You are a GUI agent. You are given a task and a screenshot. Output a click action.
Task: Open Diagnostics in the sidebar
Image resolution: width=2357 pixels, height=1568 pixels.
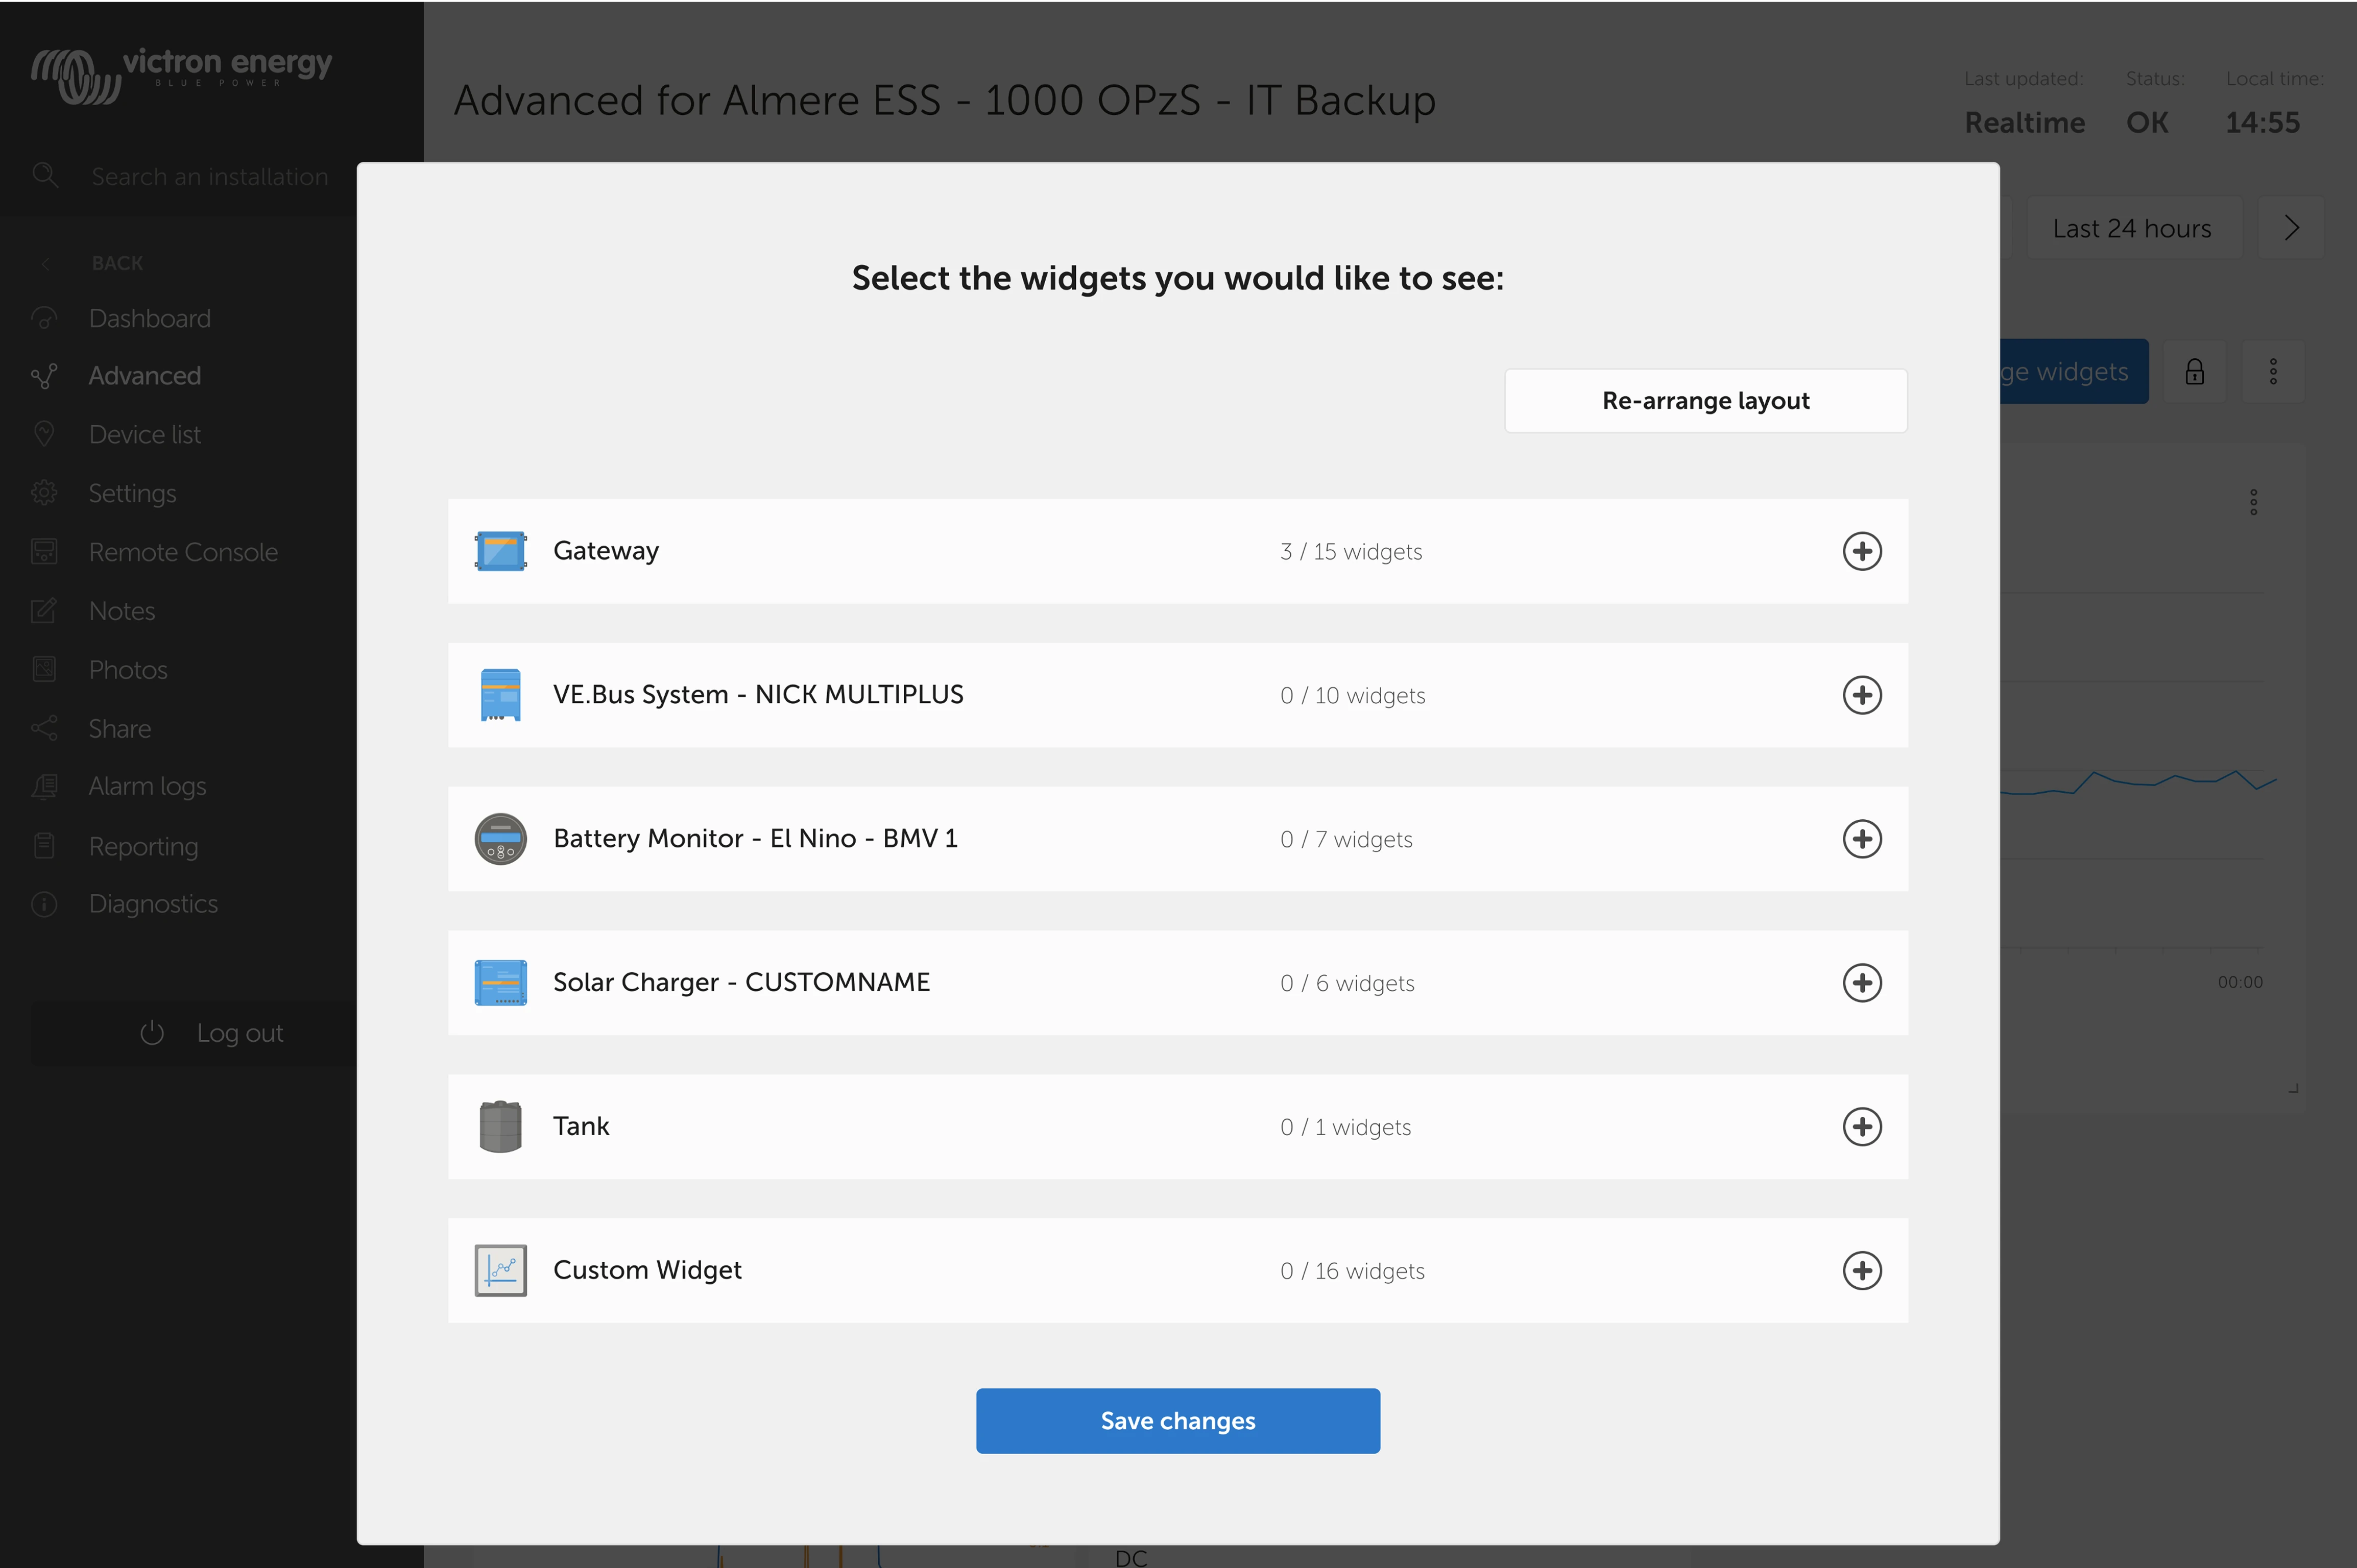[x=153, y=904]
